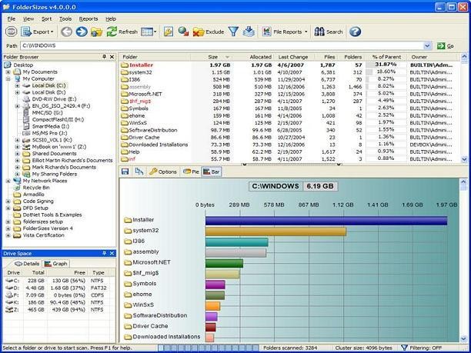Open the Help menu
The height and width of the screenshot is (353, 471).
111,19
